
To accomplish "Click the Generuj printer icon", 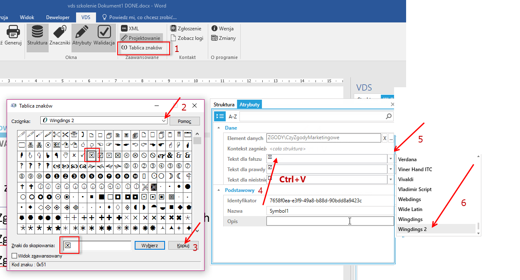I will (x=13, y=35).
